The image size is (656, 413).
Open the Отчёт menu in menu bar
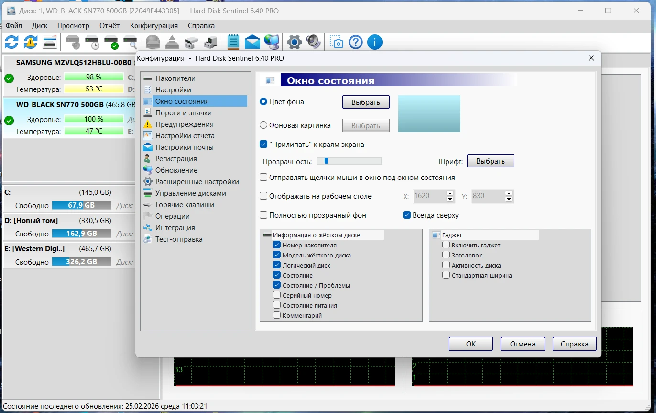pos(109,26)
